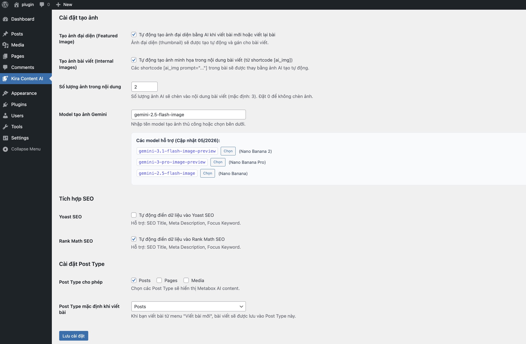Click the Collapse Menu arrow icon
Viewport: 526px width, 344px height.
(5, 149)
